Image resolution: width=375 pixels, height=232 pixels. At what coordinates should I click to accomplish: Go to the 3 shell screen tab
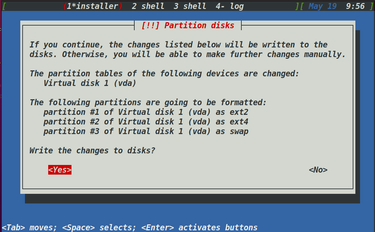click(190, 6)
